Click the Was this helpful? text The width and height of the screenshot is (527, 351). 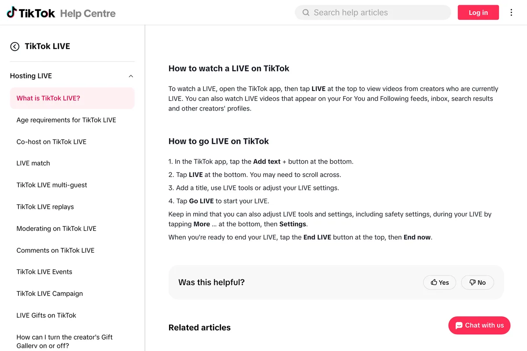[x=211, y=283]
